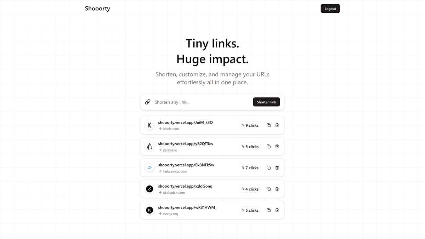Viewport: 425px width, 239px height.
Task: Open the Shooorty home logo link
Action: (97, 8)
